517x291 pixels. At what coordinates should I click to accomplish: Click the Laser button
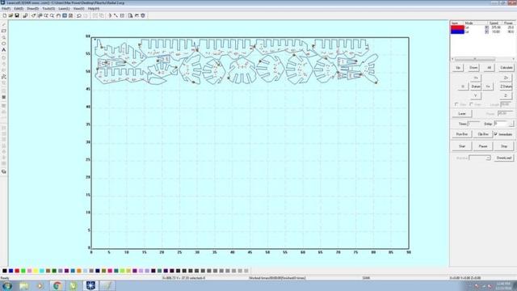coord(462,113)
